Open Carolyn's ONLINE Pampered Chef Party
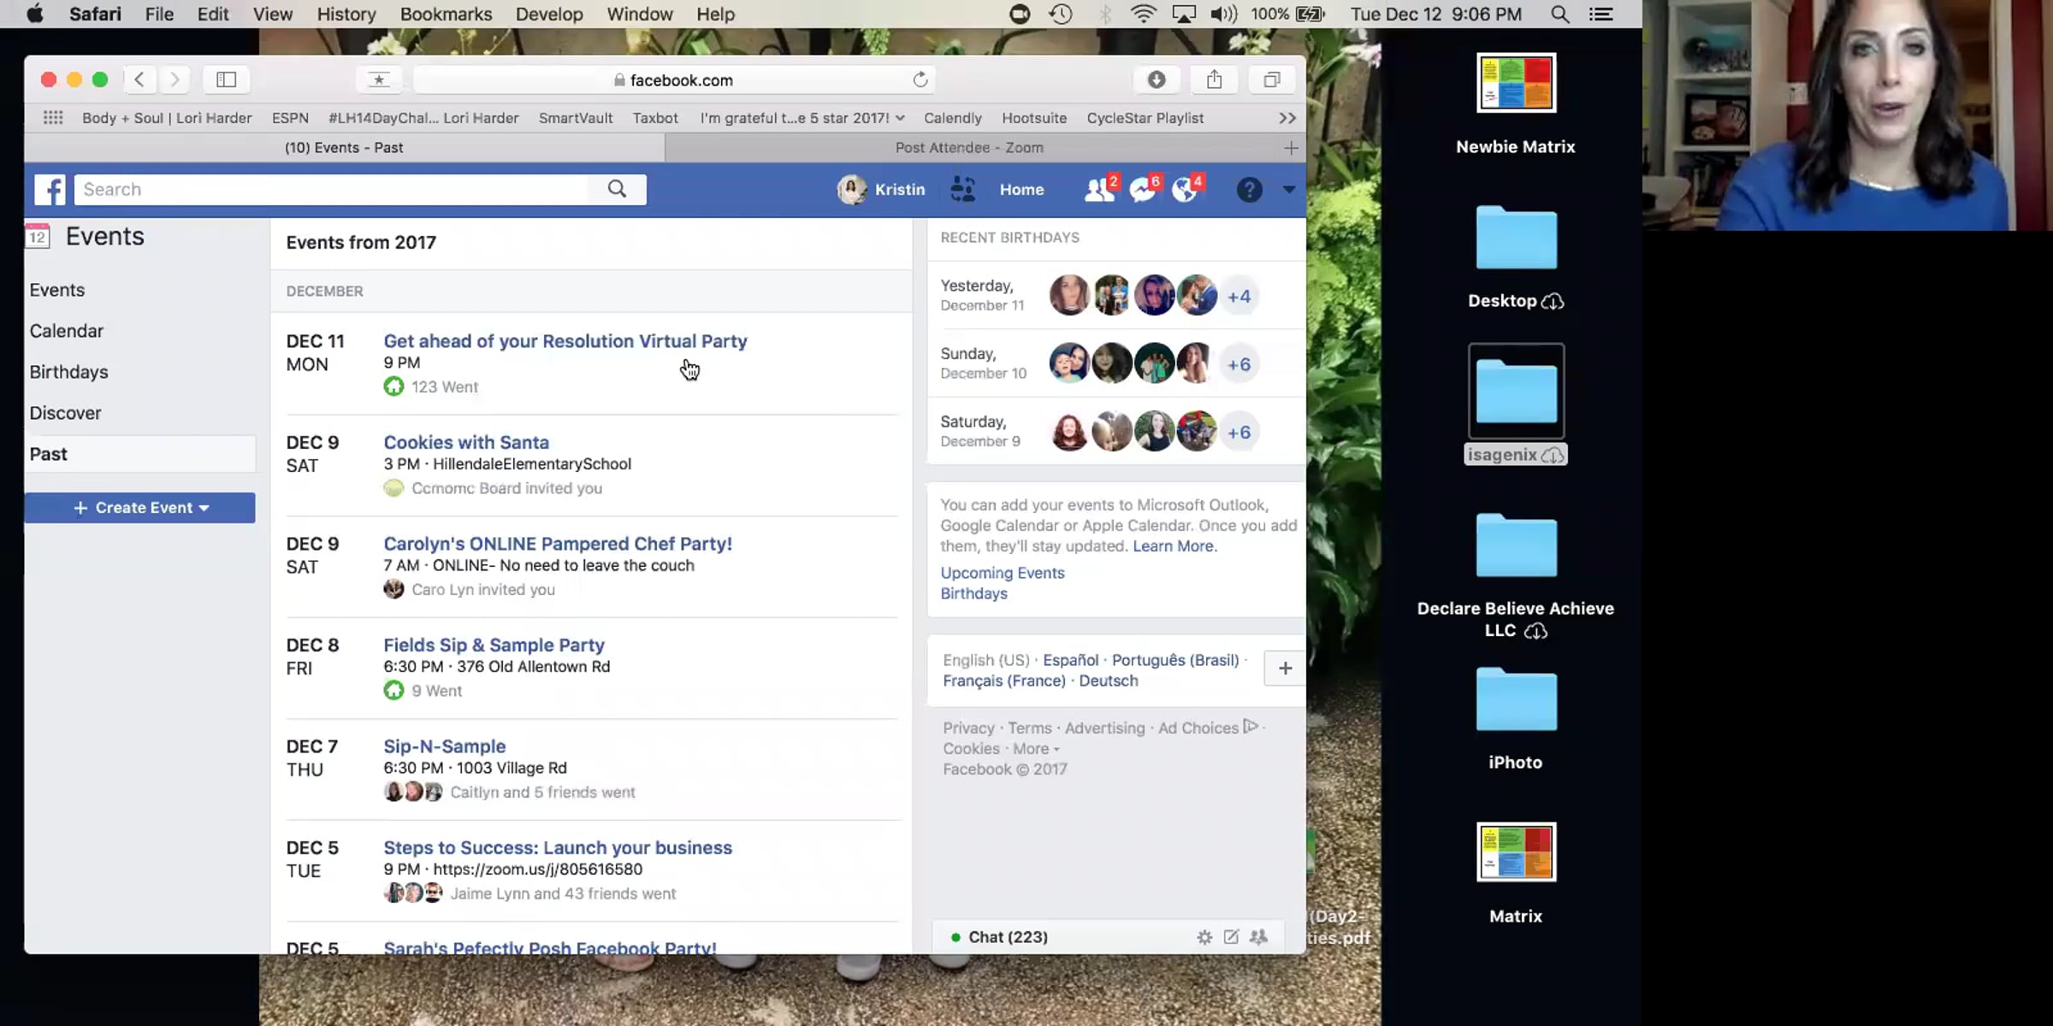 558,544
